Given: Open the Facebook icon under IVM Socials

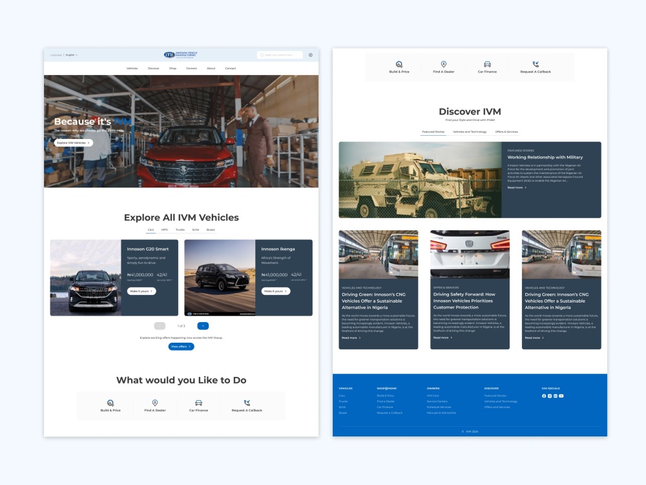Looking at the screenshot, I should [x=544, y=396].
